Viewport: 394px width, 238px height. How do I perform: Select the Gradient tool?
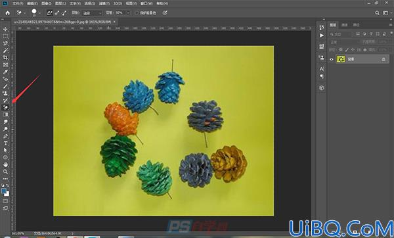click(x=5, y=114)
